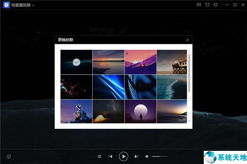Stop playback with the stop button

[x=99, y=157]
